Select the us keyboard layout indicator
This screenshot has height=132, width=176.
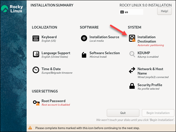pos(132,12)
